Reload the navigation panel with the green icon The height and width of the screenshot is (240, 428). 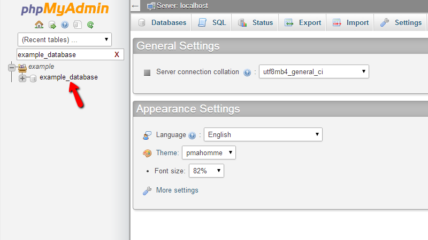[x=90, y=25]
